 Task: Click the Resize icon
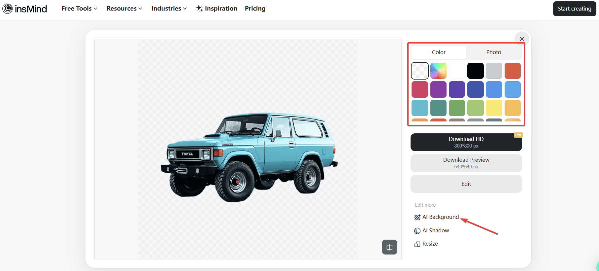pyautogui.click(x=417, y=244)
